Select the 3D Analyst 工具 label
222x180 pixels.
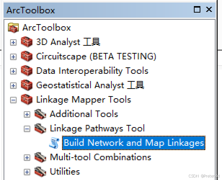coord(68,42)
